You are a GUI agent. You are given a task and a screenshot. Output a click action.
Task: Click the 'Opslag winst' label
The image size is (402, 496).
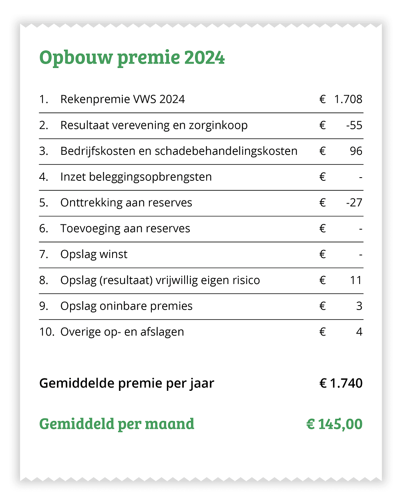[x=94, y=254]
